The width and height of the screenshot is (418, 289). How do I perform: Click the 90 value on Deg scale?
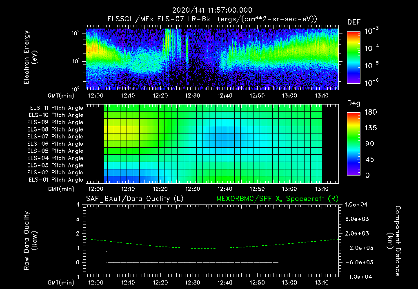tap(370, 144)
